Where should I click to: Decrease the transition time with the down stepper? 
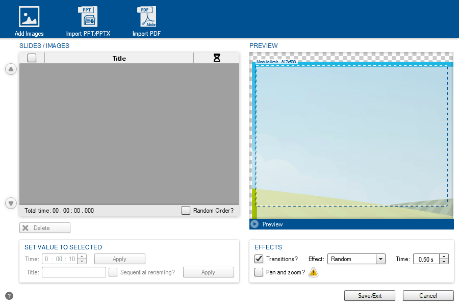444,262
